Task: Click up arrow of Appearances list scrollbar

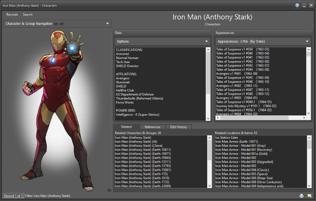Action: pos(308,50)
